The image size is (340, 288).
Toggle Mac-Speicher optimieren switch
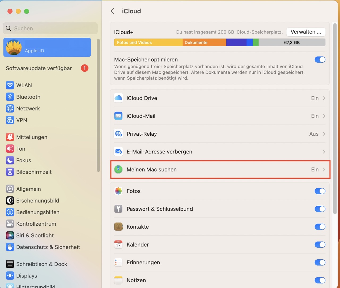(320, 60)
